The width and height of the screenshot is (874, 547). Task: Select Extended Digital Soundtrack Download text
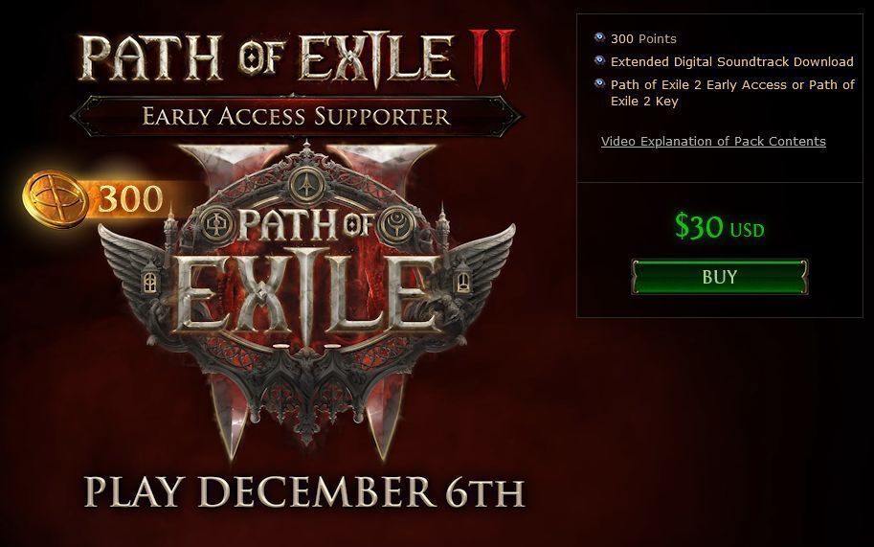coord(732,61)
